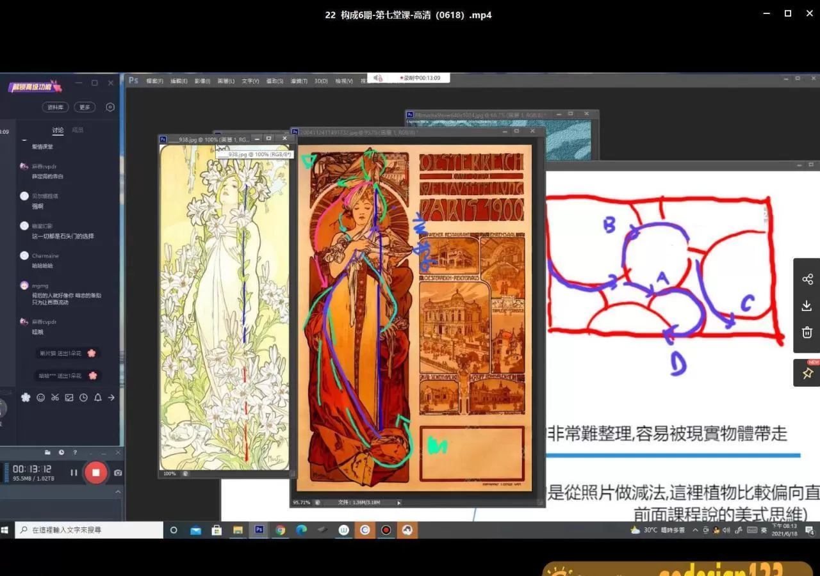Click the image attachment icon in chat
The width and height of the screenshot is (820, 576).
[x=69, y=397]
